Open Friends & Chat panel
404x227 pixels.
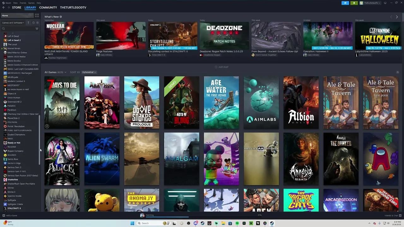click(x=392, y=216)
